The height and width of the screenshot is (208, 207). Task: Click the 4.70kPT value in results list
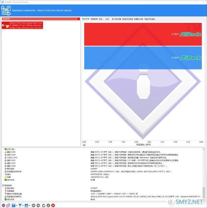94,188
